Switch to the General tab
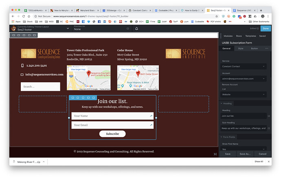This screenshot has height=178, width=281. coord(226,48)
